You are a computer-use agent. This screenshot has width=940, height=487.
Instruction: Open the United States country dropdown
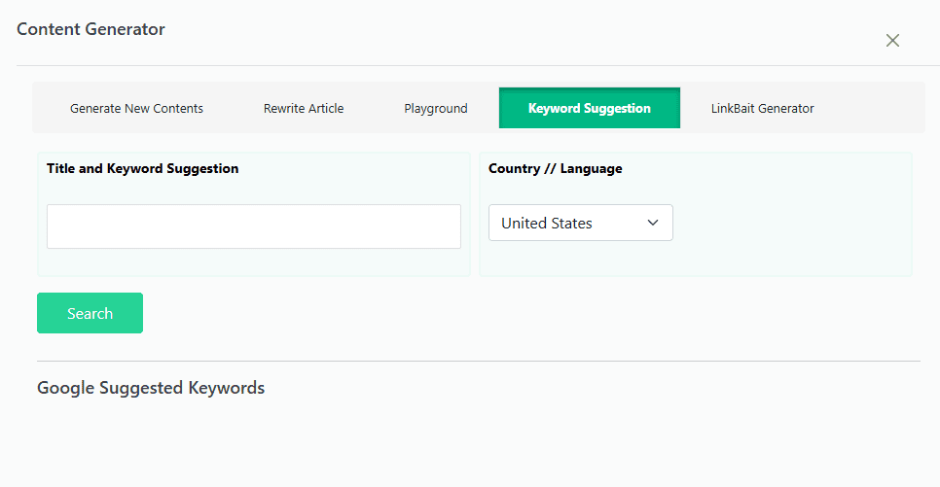pos(580,223)
